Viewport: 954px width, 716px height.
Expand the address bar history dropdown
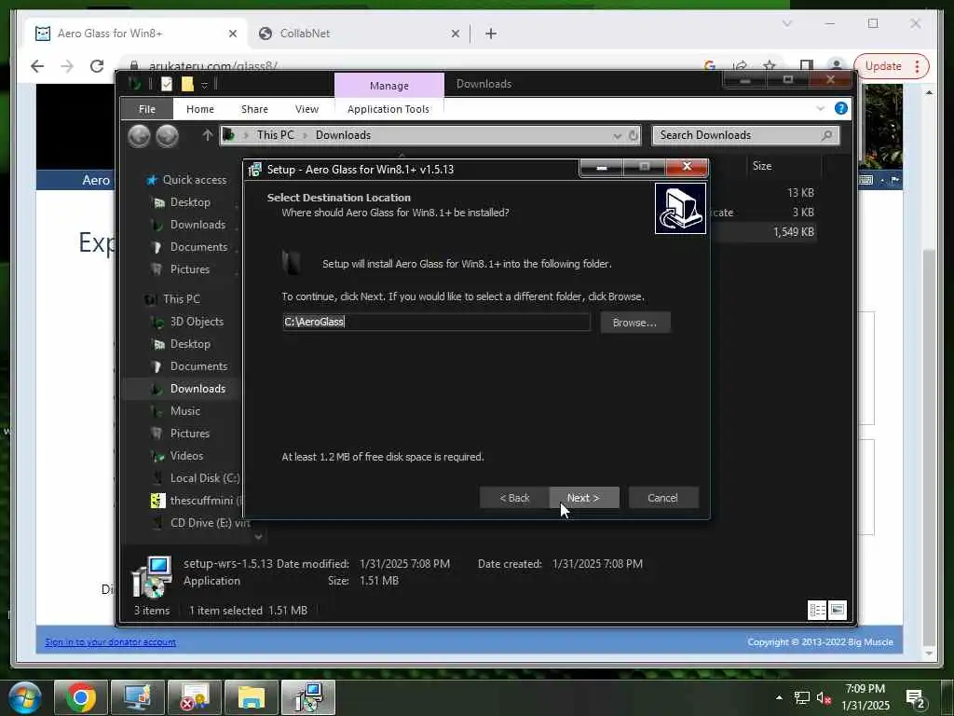pos(618,135)
